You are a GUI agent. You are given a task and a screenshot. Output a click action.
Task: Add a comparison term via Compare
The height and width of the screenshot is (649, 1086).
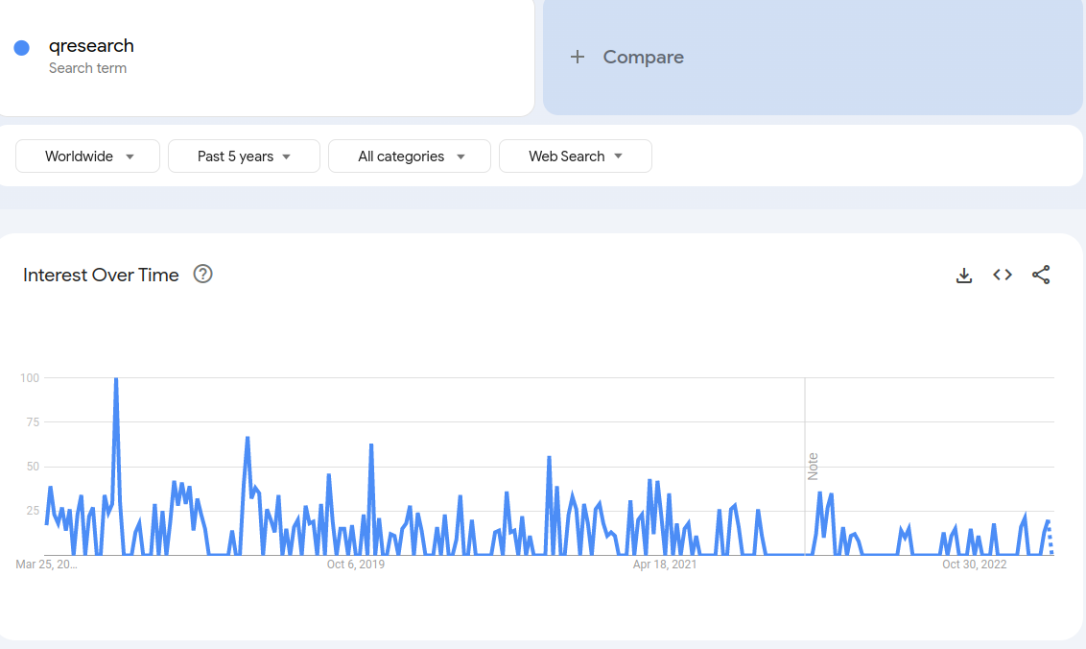point(813,57)
